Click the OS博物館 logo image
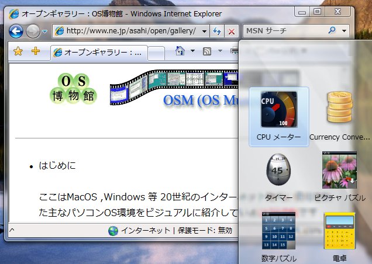This screenshot has width=372, height=264. pos(73,89)
